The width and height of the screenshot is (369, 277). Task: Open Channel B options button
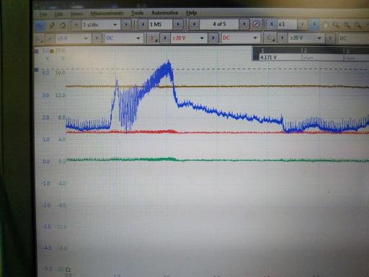point(153,38)
